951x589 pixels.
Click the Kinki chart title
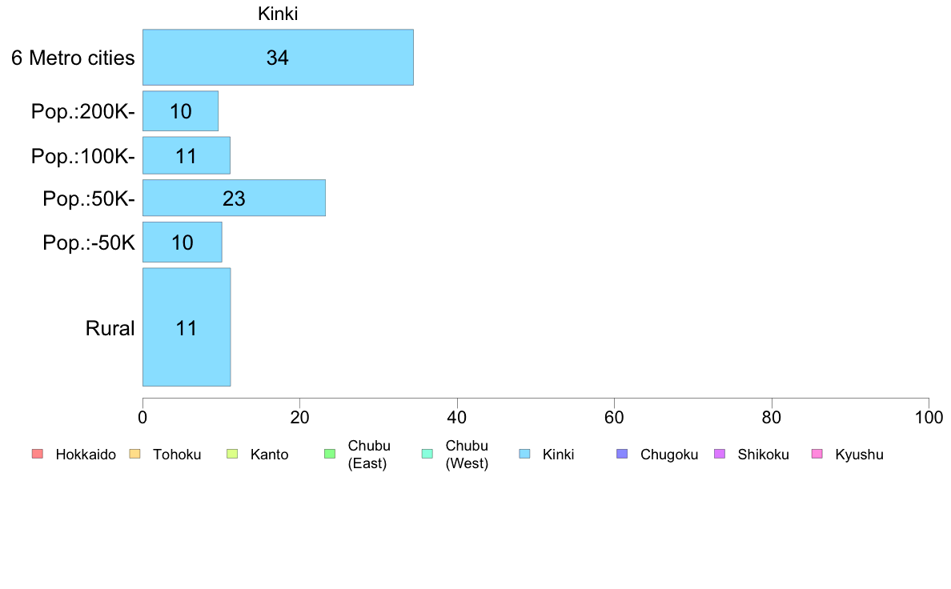pyautogui.click(x=278, y=14)
